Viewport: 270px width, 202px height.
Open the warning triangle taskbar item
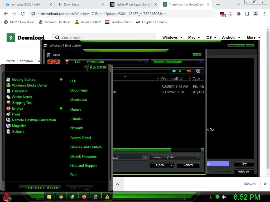point(107,197)
